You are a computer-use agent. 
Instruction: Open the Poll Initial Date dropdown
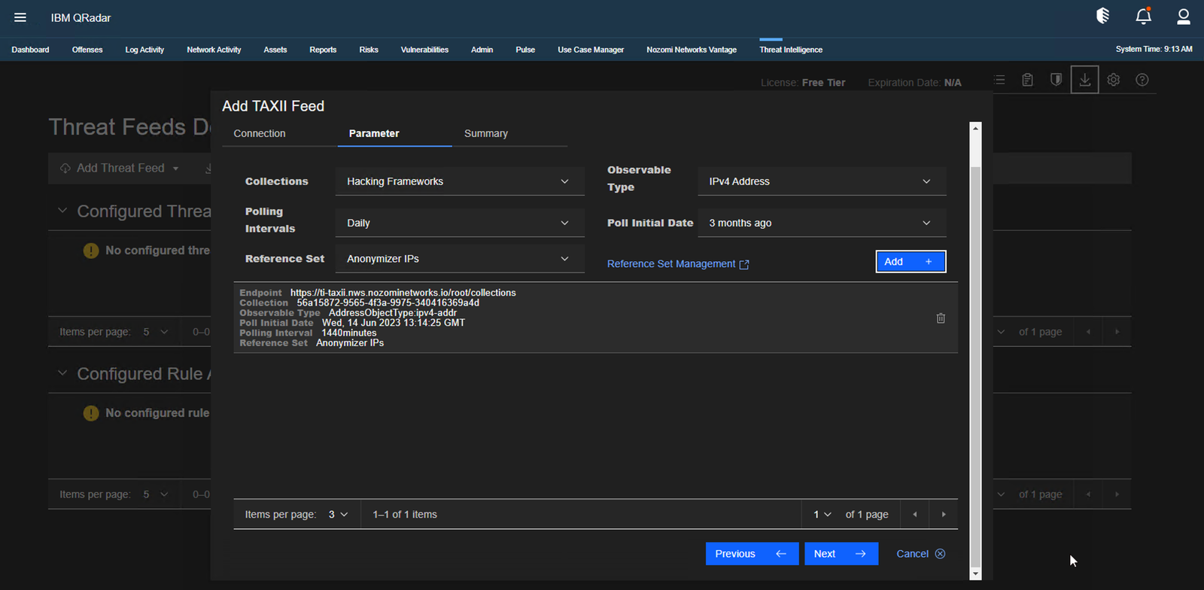(x=822, y=223)
